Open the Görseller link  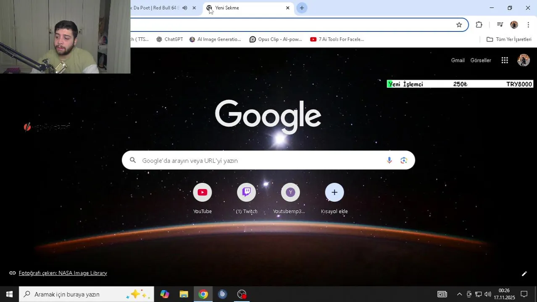pyautogui.click(x=481, y=60)
